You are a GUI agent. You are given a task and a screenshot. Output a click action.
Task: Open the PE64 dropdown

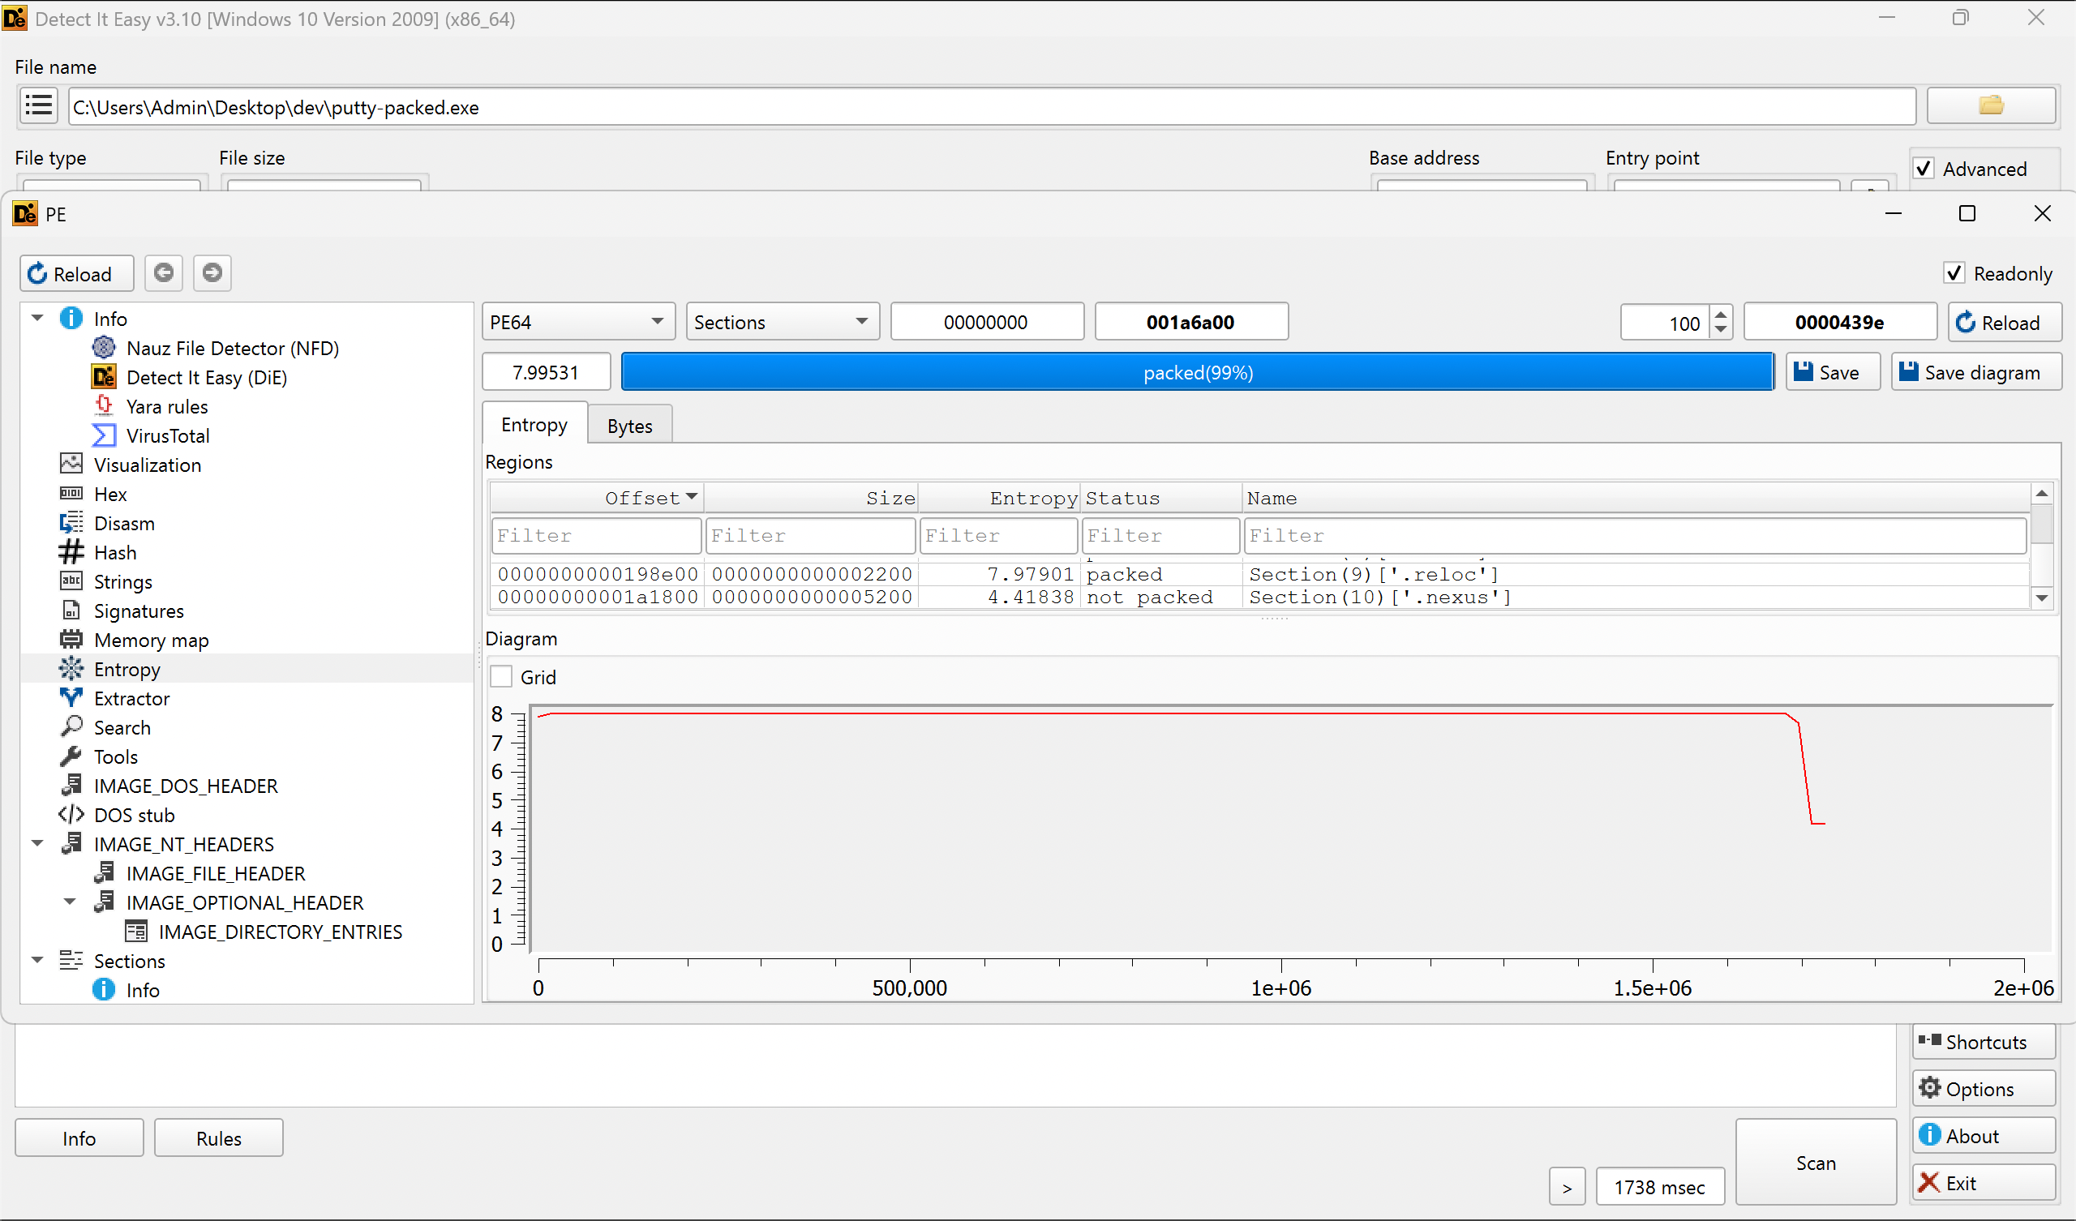pos(577,321)
